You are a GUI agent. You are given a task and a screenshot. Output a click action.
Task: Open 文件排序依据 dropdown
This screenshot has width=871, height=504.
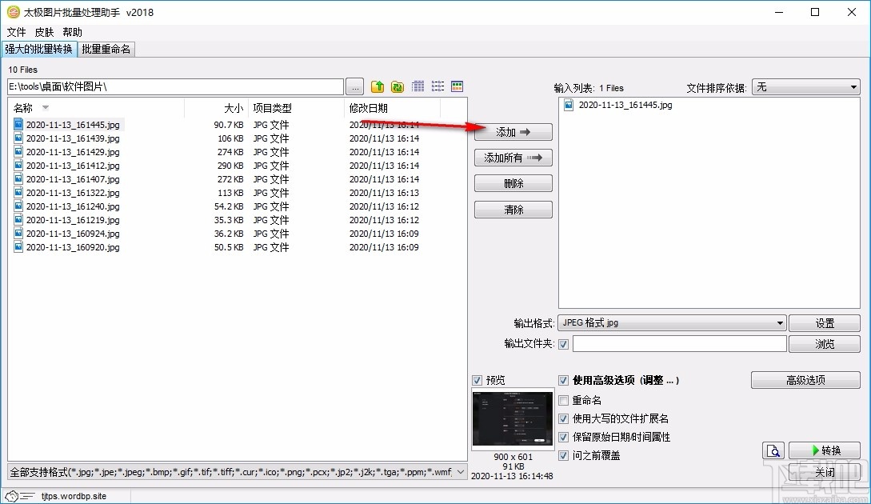coord(806,87)
